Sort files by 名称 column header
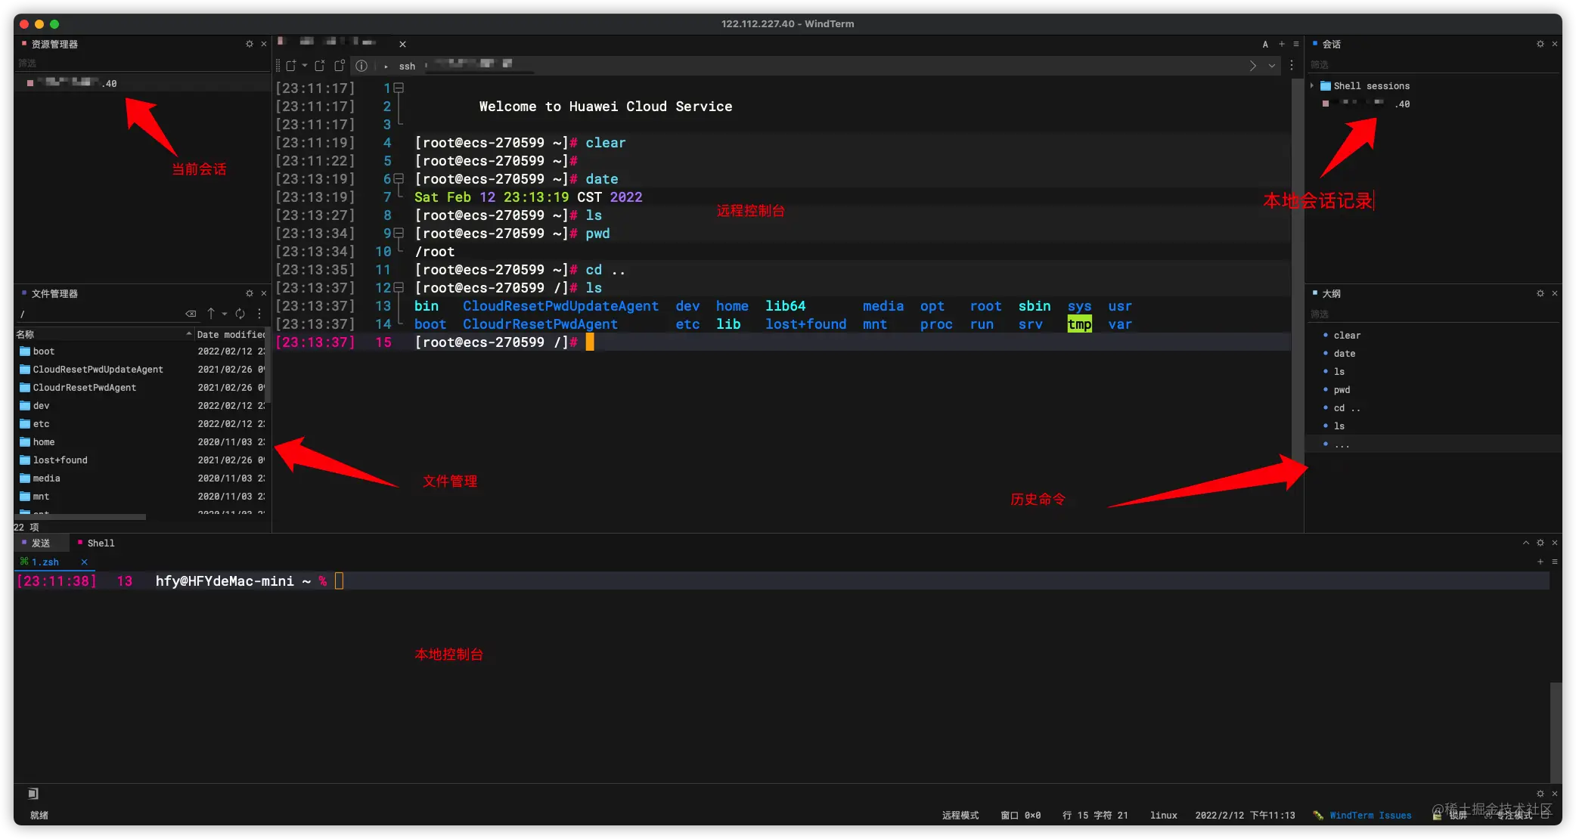The width and height of the screenshot is (1576, 839). [x=104, y=334]
